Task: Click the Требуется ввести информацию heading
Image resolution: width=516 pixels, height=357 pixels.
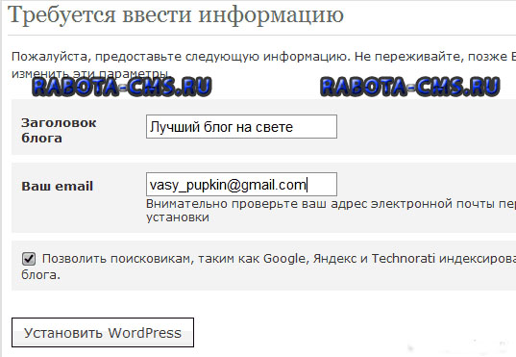Action: coord(176,15)
